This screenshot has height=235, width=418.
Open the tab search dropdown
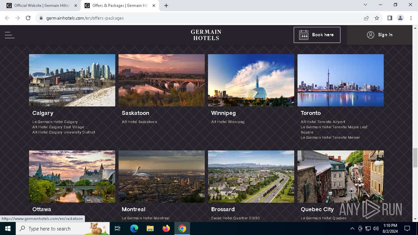click(x=365, y=5)
